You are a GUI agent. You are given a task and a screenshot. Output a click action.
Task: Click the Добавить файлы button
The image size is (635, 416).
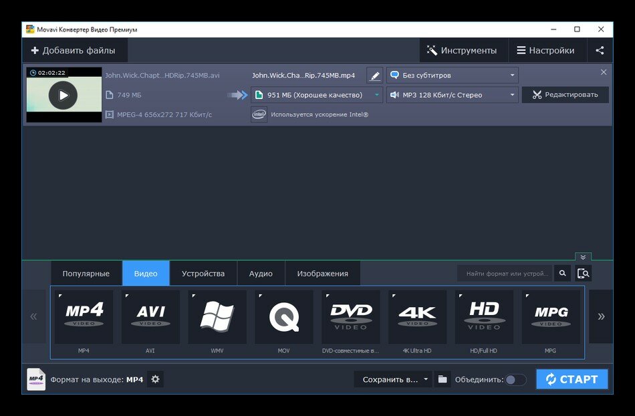point(74,50)
